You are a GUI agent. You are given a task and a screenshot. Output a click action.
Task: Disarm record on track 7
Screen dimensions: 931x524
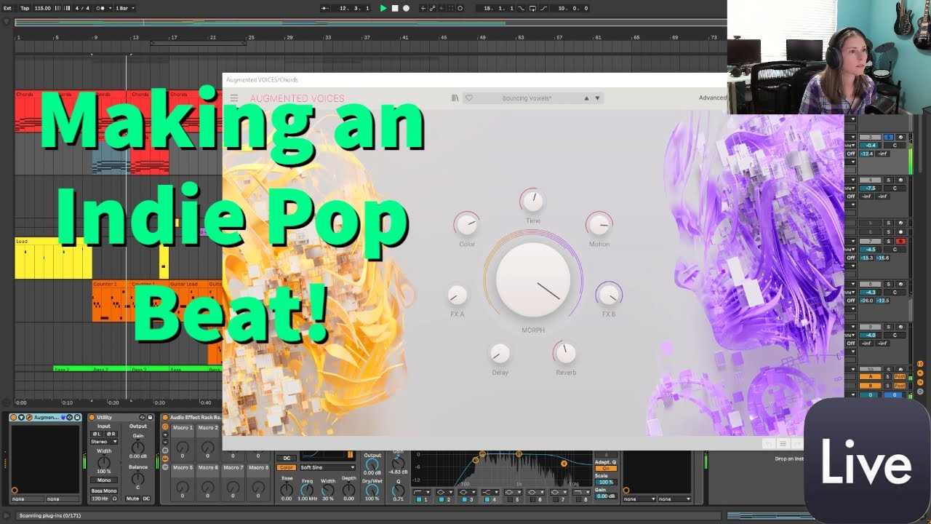tap(900, 241)
